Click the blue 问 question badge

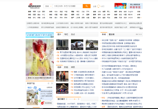pos(40,89)
